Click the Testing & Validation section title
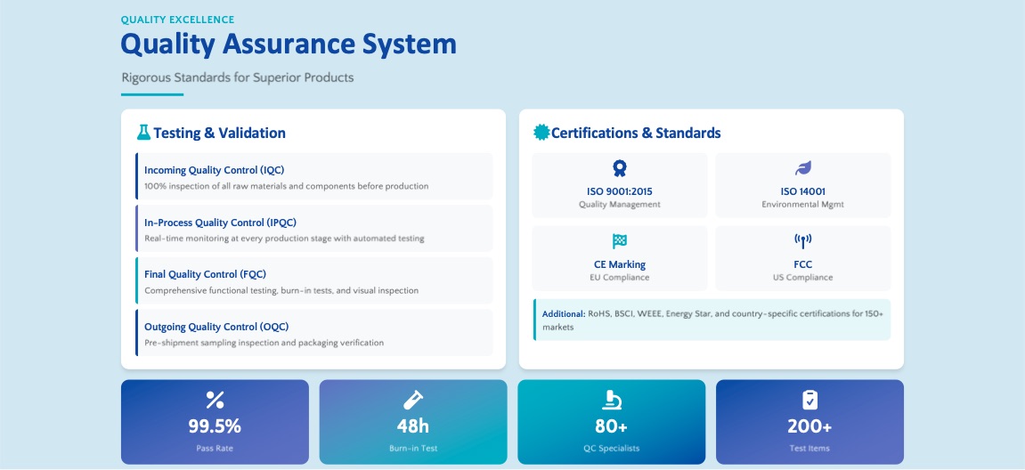Screen dimensions: 1025x470 point(219,134)
